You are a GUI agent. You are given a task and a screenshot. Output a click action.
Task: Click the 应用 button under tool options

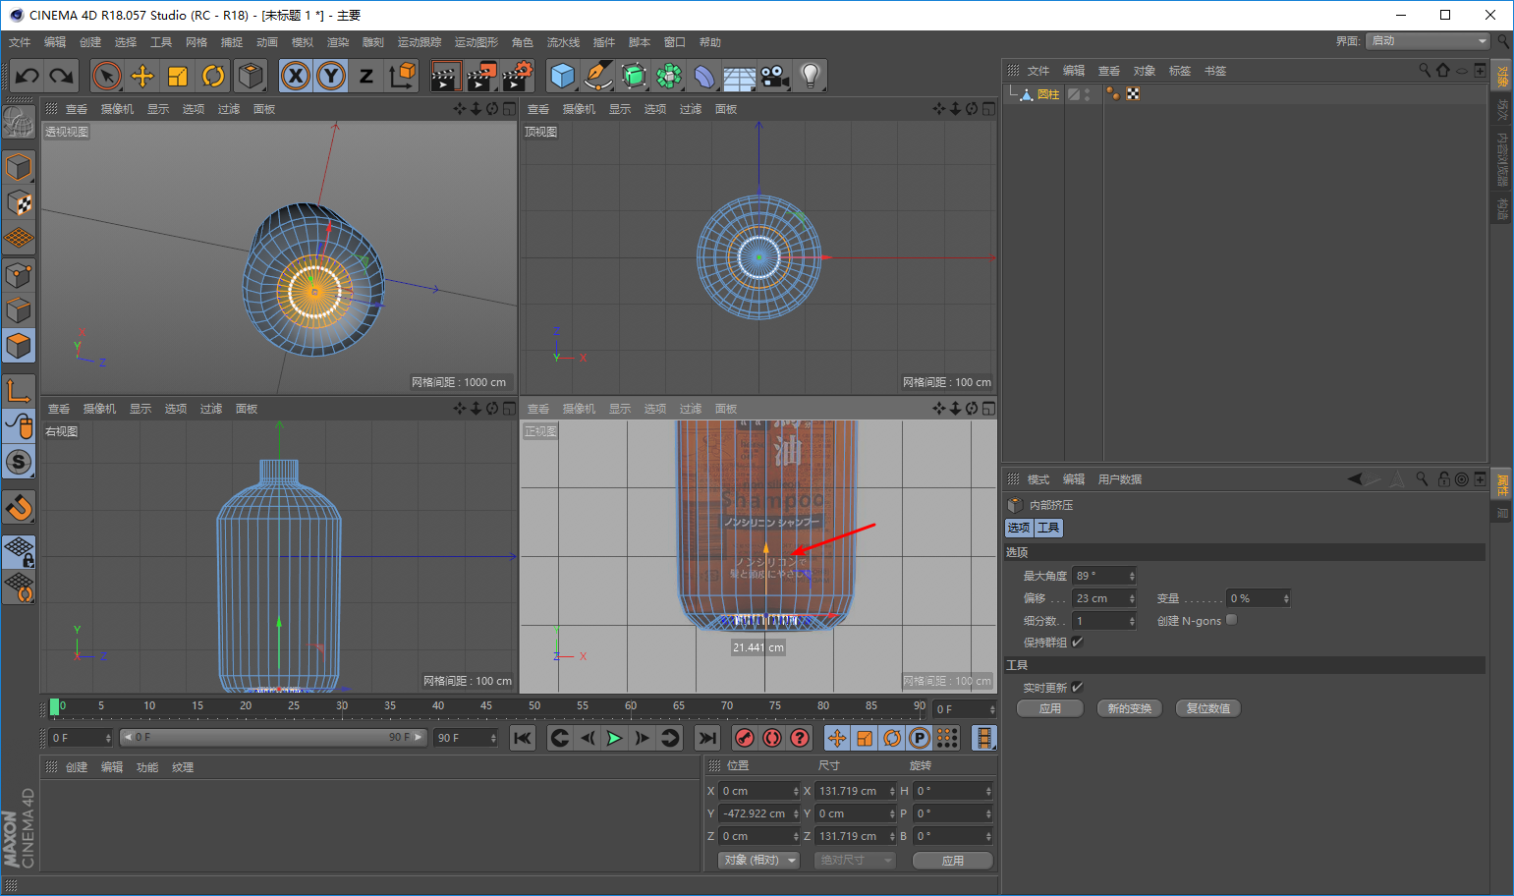point(1050,708)
